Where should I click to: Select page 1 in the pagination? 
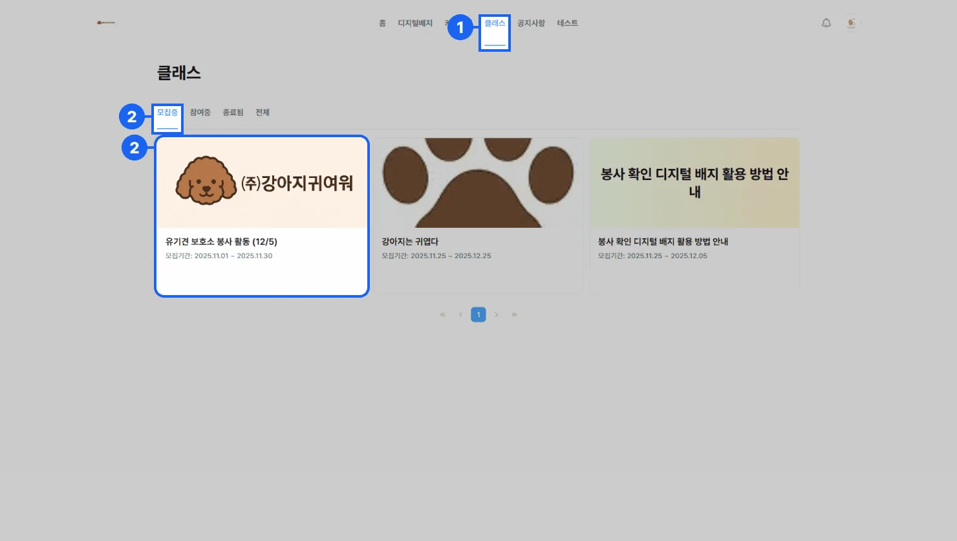[x=478, y=315]
